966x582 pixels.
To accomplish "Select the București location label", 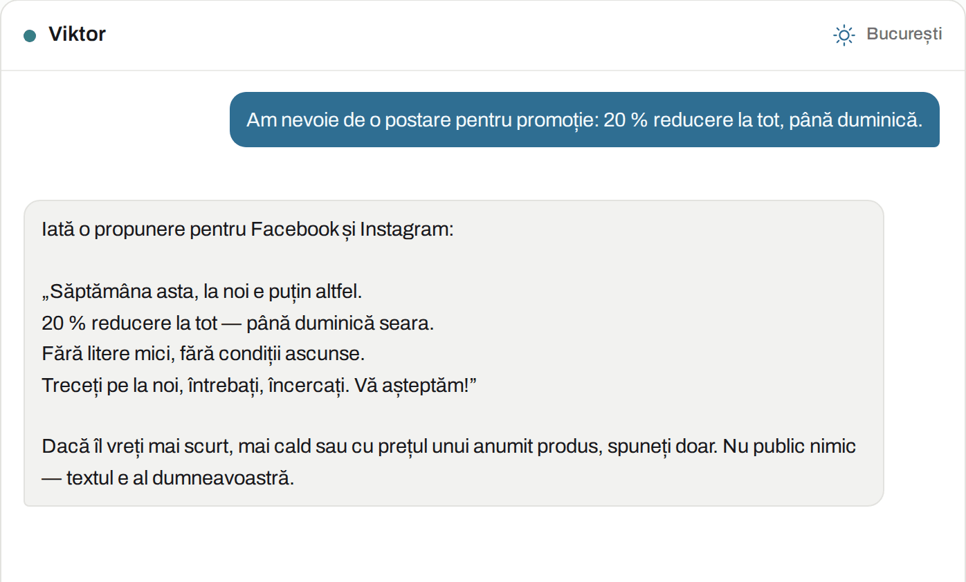I will click(904, 34).
